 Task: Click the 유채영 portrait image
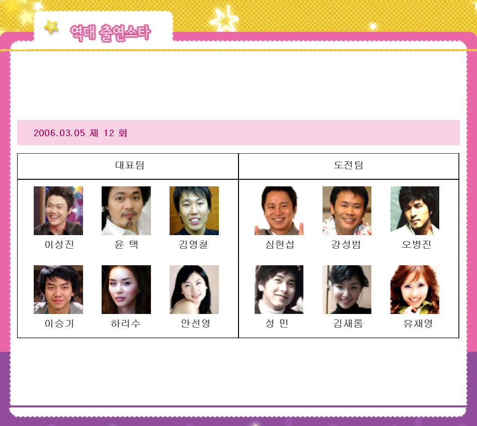click(415, 289)
